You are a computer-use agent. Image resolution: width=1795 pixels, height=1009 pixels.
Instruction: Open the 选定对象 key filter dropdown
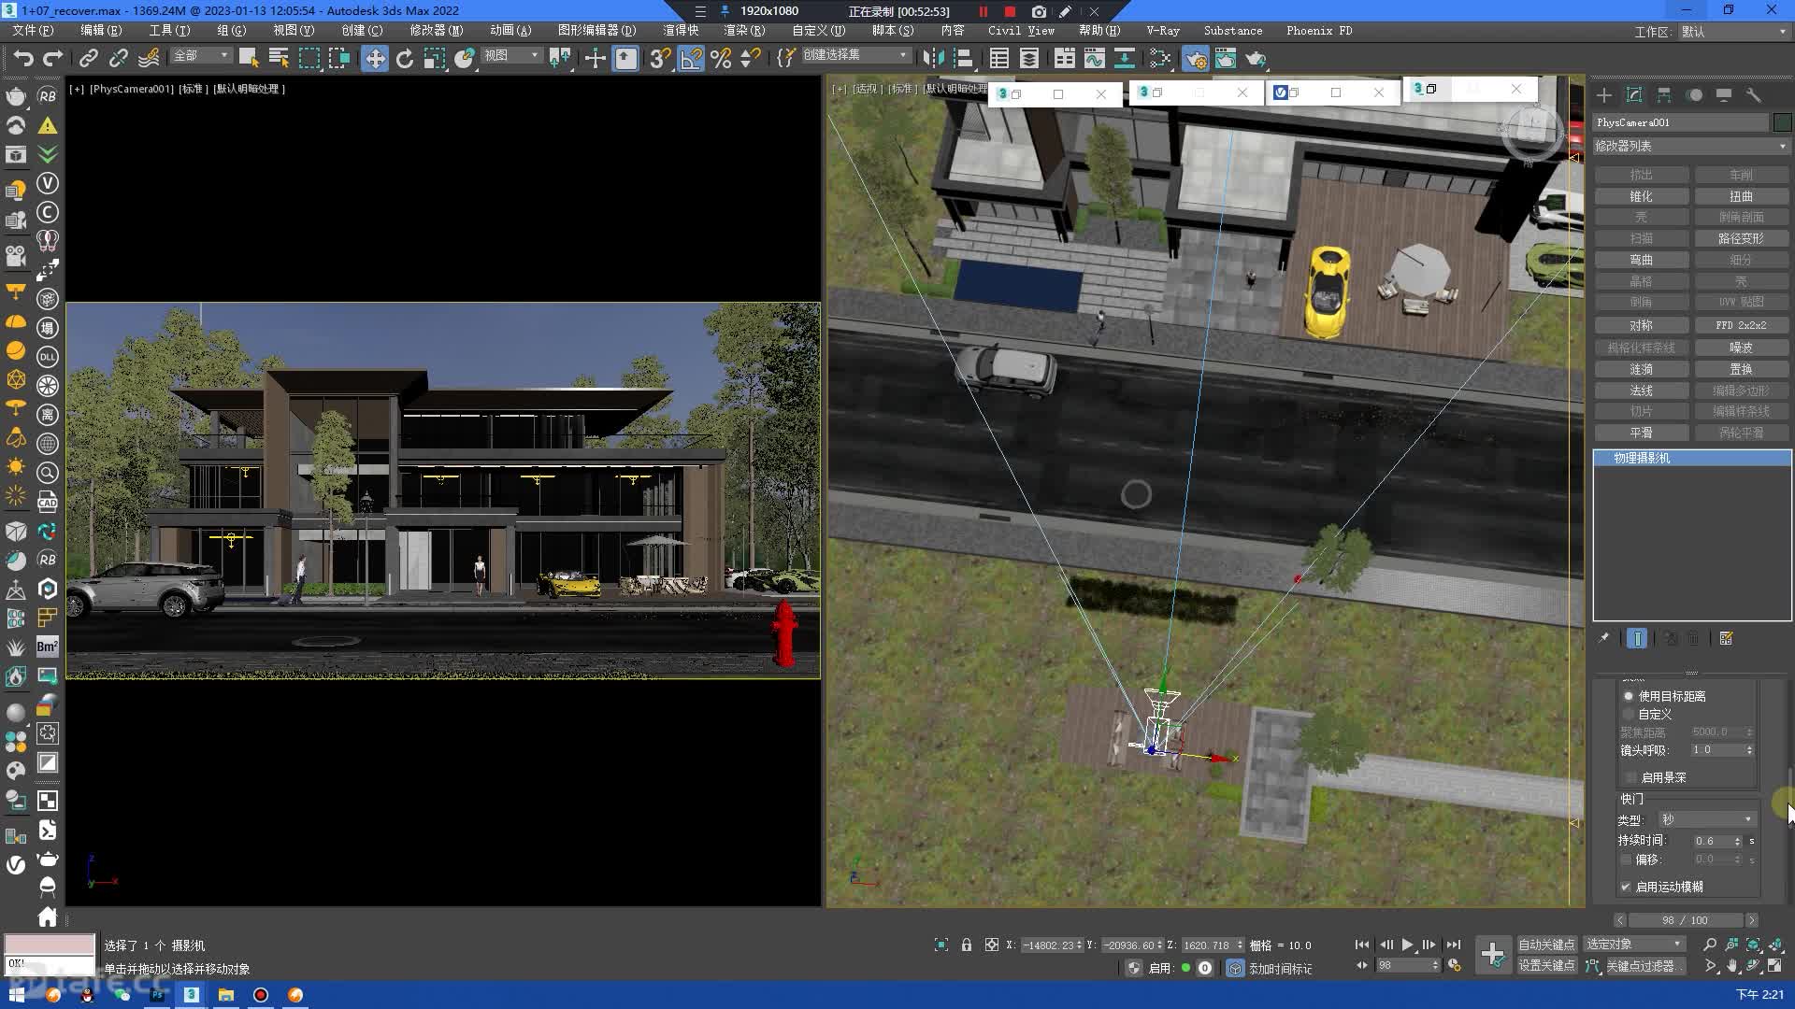[1634, 945]
